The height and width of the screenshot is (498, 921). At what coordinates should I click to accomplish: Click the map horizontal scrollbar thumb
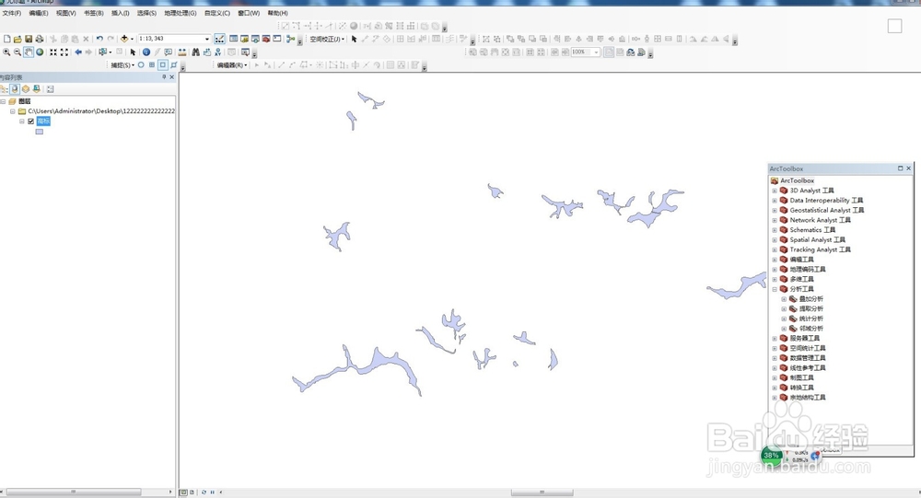(x=542, y=492)
